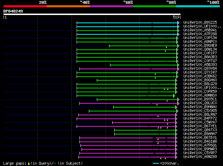The image size is (223, 166).
Task: Select the UniRef100_B8A3R3 label
Action: pyautogui.click(x=200, y=57)
